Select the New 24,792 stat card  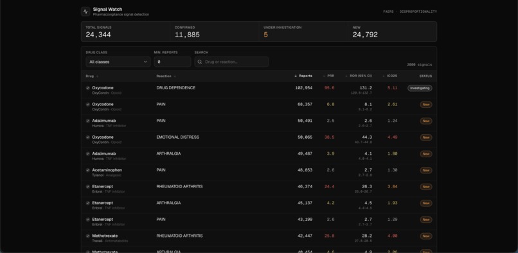click(x=392, y=31)
